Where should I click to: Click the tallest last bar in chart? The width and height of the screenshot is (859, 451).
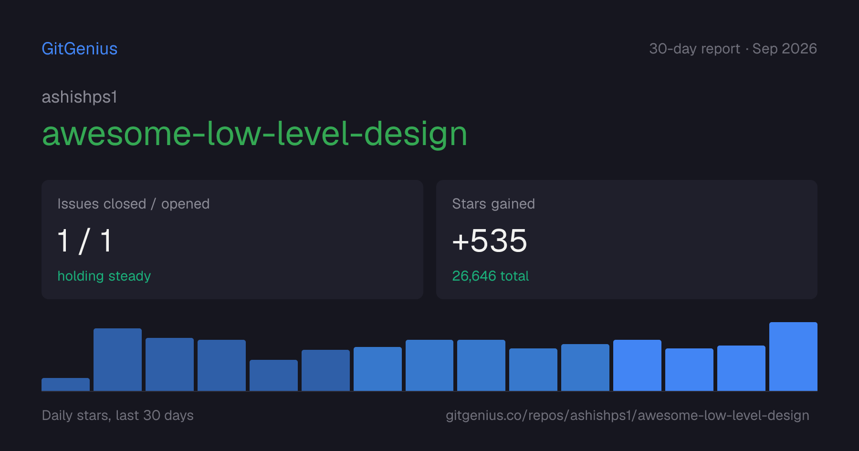point(793,357)
